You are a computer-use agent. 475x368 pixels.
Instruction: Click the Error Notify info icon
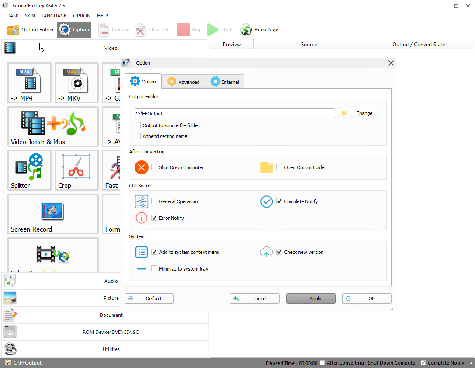(x=142, y=218)
